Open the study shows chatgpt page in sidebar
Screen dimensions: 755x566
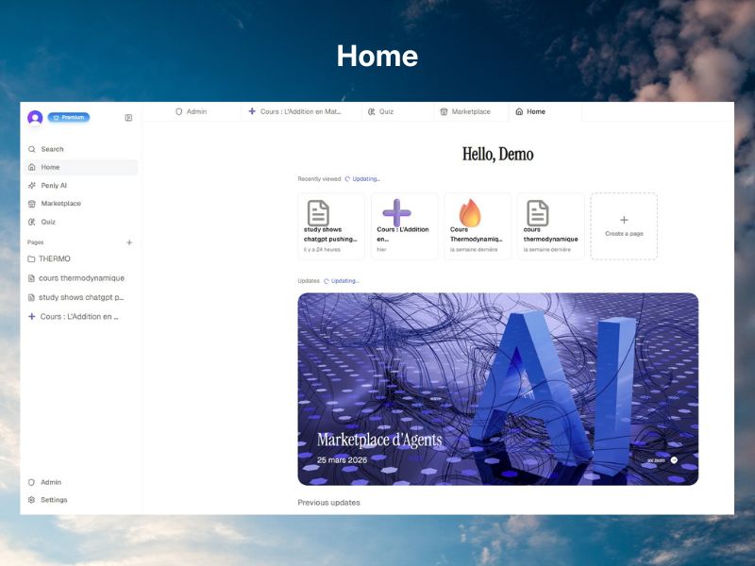tap(80, 297)
